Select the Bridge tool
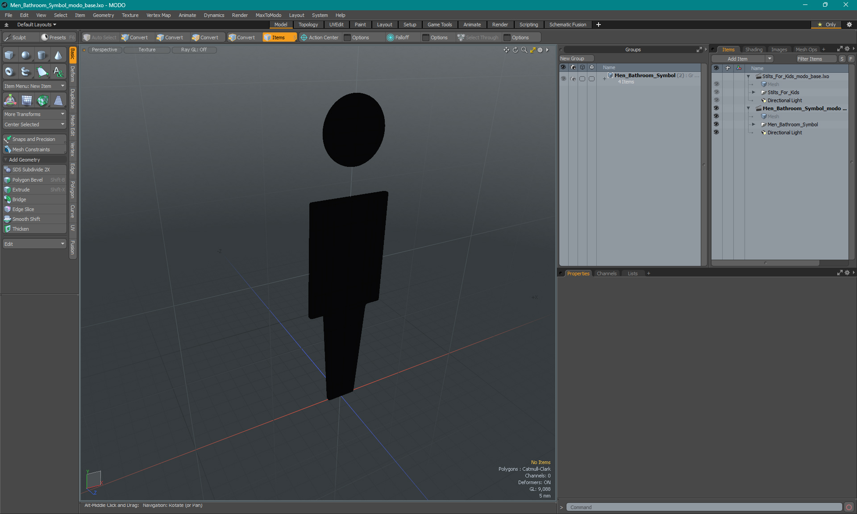Viewport: 857px width, 514px height. (33, 199)
